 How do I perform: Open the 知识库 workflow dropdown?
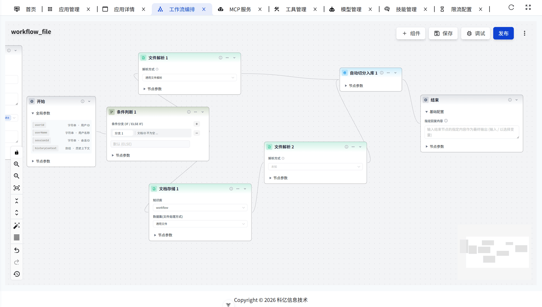[200, 208]
